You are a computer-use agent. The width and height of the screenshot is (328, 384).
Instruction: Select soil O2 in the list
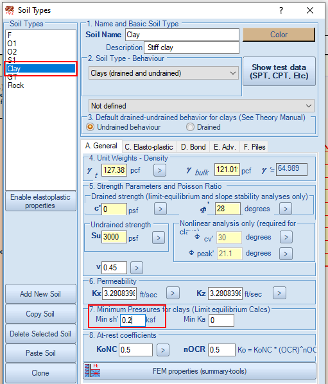(40, 51)
